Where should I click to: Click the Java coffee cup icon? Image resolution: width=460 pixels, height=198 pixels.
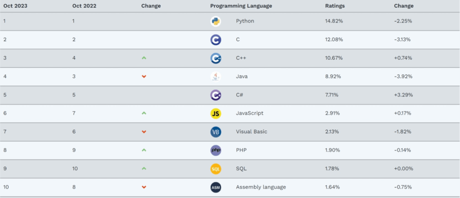pyautogui.click(x=216, y=77)
